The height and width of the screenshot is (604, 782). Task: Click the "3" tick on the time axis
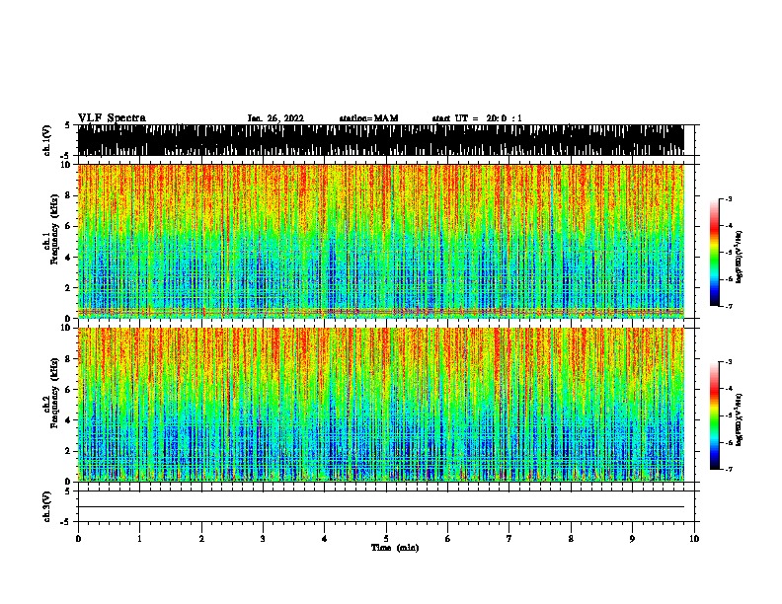(263, 539)
